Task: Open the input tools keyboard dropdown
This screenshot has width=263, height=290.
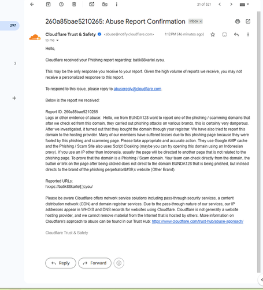Action: 245,5
